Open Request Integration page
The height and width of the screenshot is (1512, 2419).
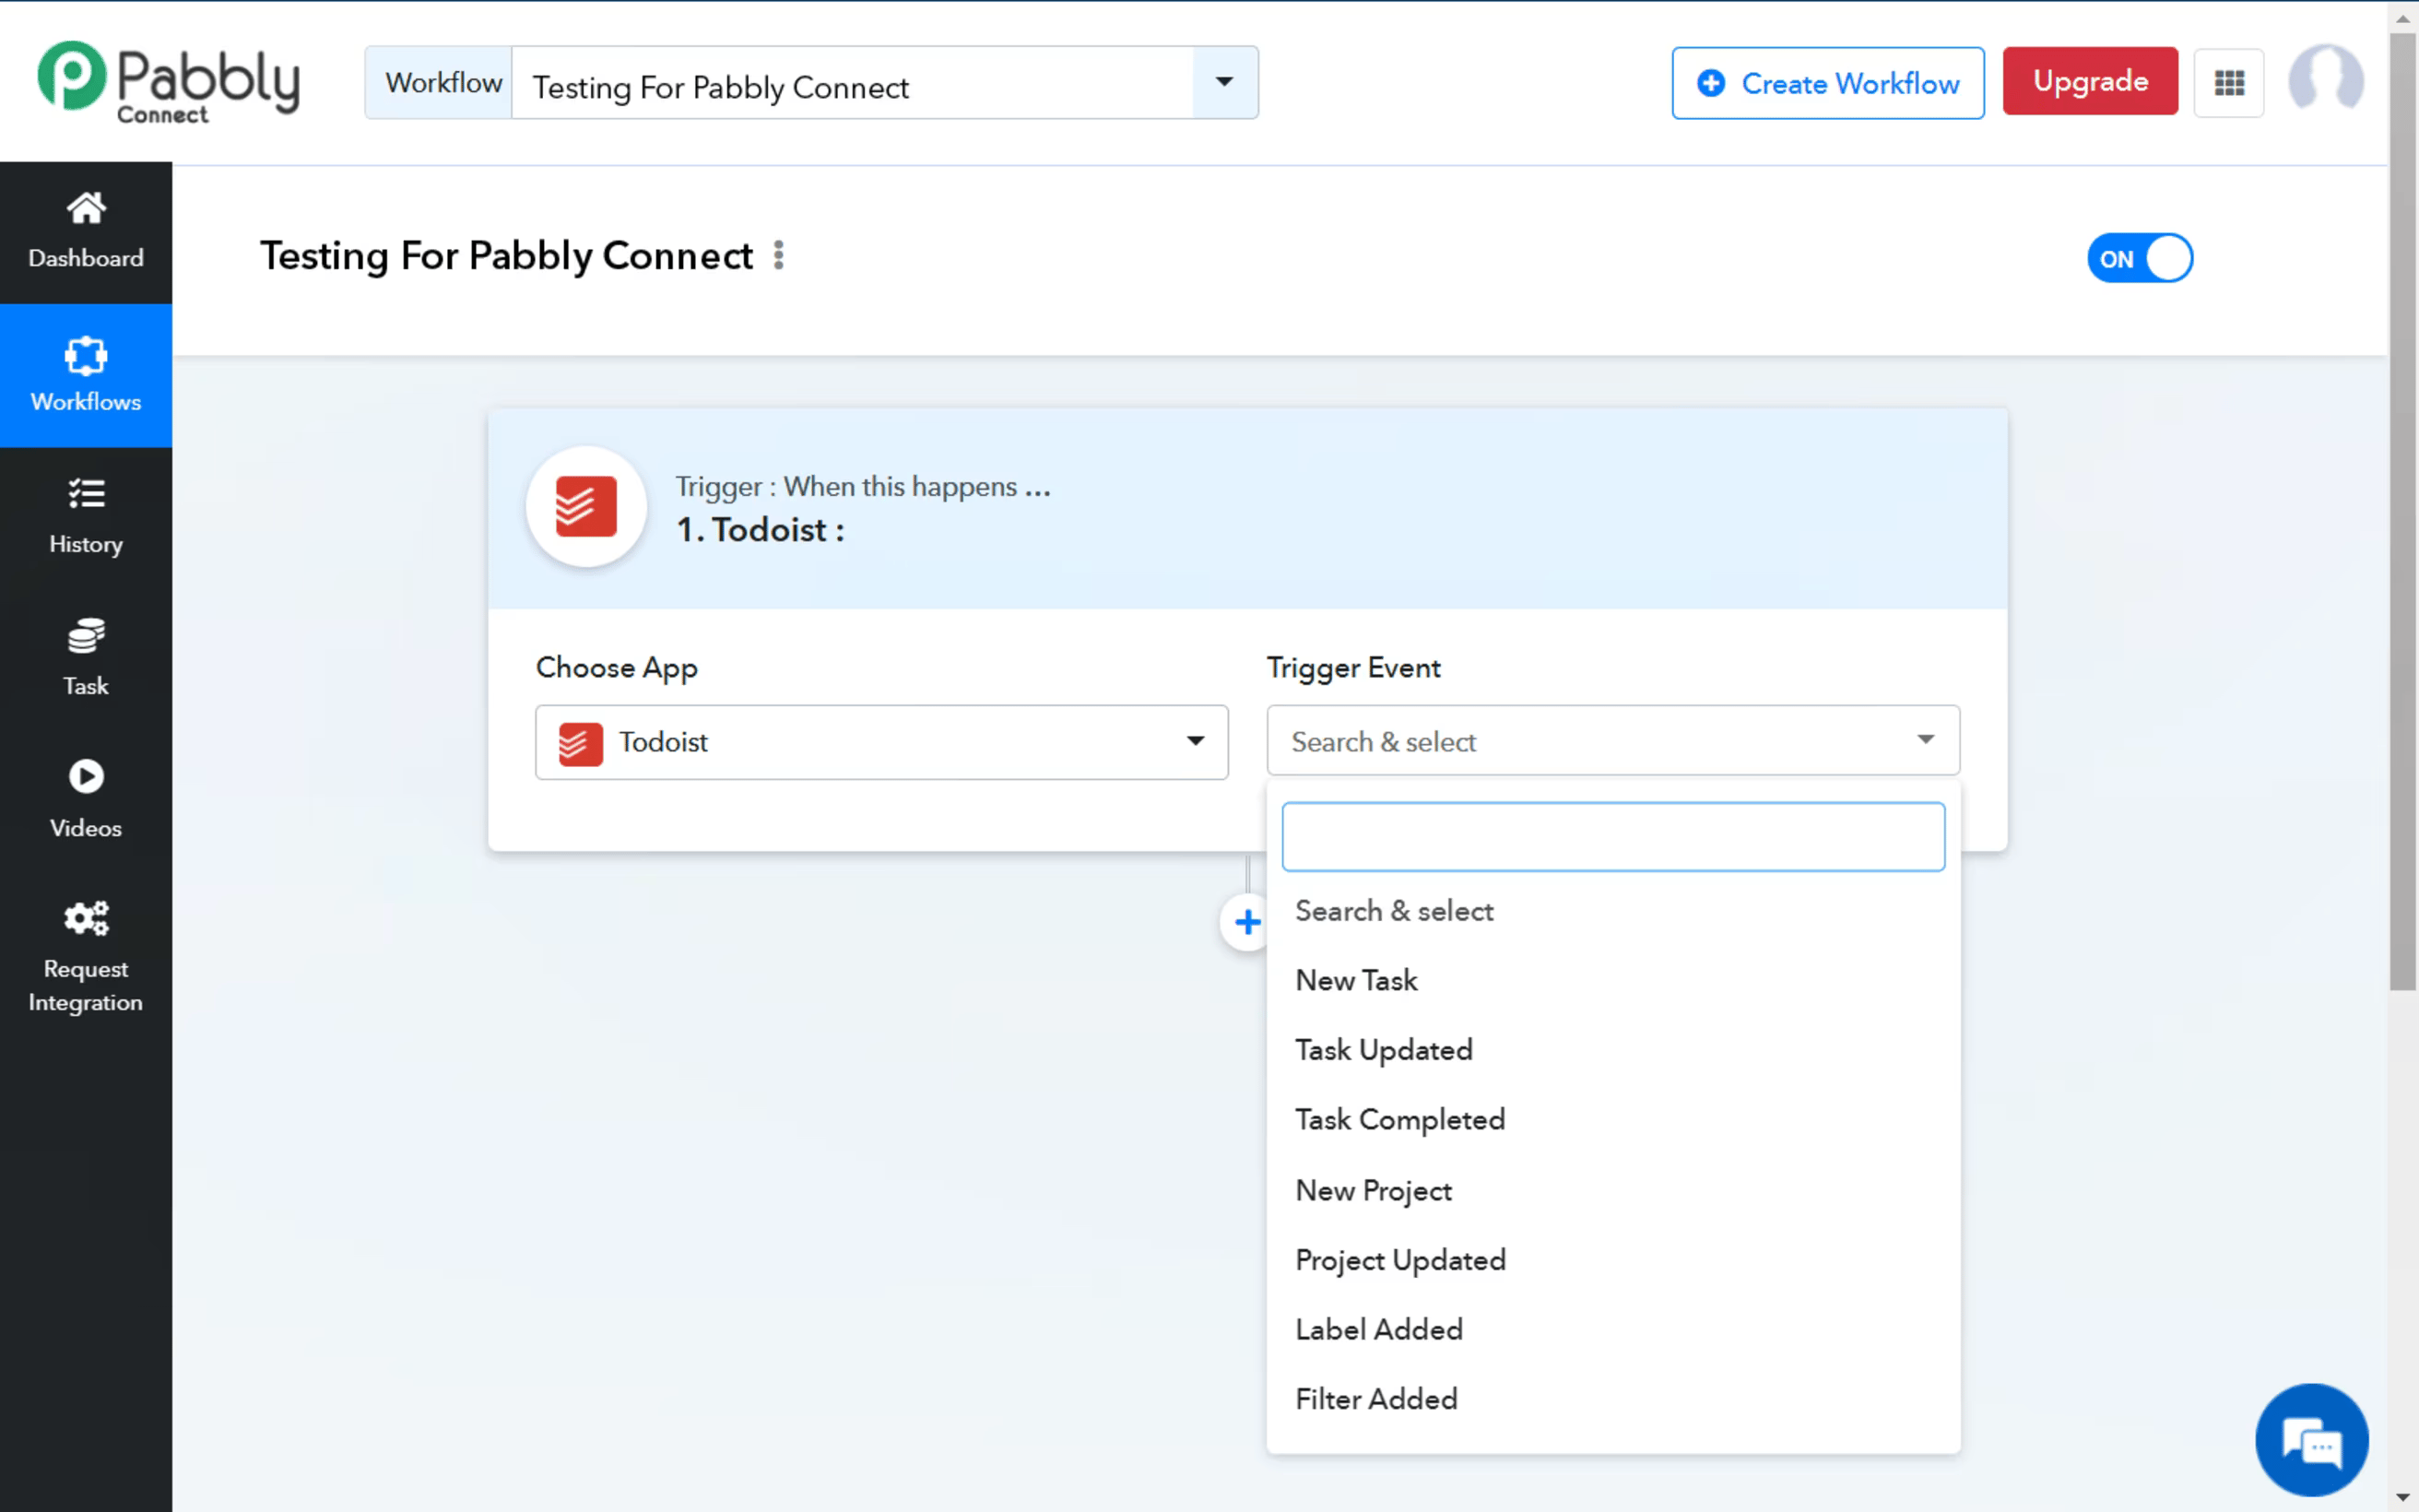point(86,957)
